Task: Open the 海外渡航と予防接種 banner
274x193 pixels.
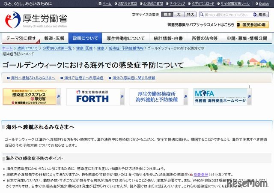Action: click(157, 96)
